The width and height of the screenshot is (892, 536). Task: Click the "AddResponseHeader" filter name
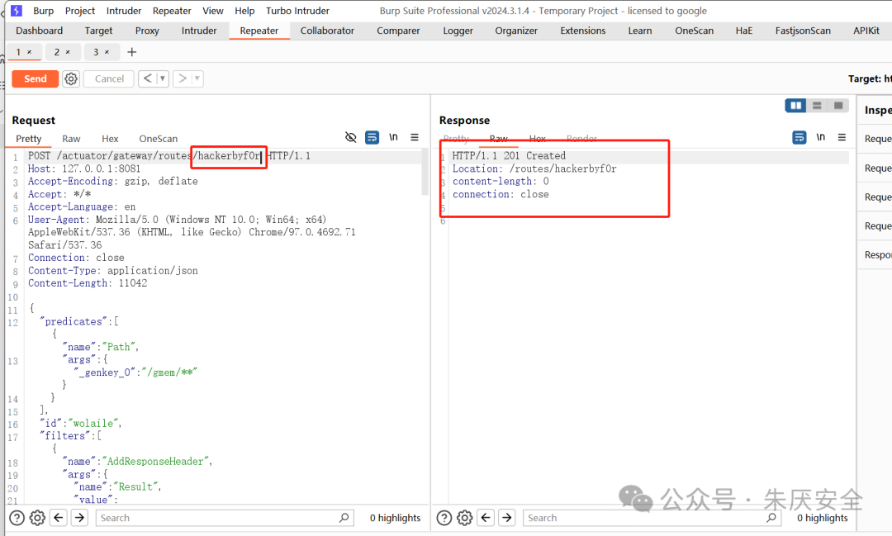click(156, 462)
